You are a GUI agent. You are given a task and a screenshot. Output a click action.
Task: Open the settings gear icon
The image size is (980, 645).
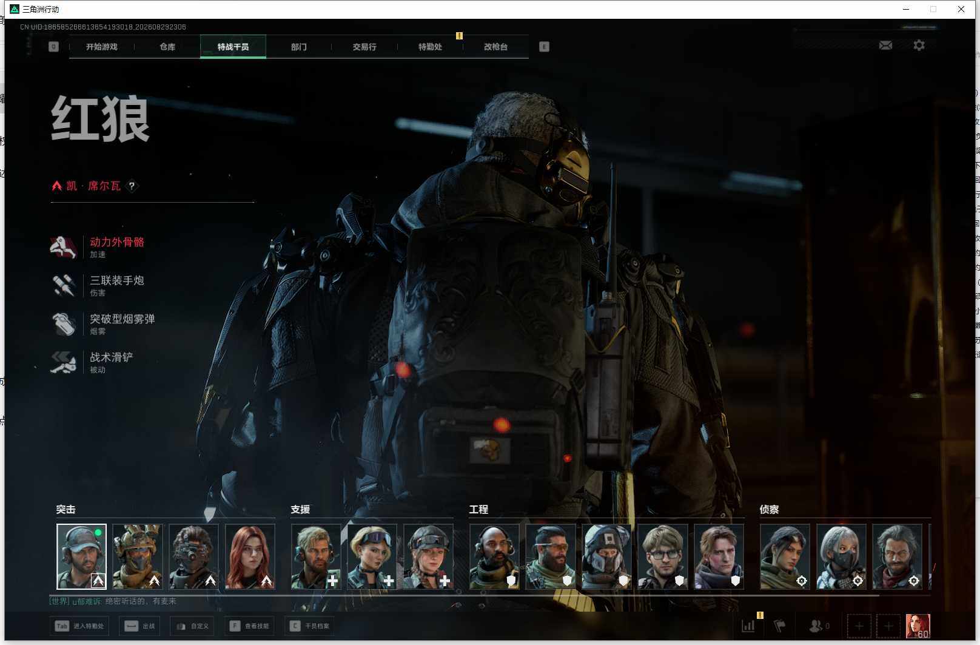919,46
